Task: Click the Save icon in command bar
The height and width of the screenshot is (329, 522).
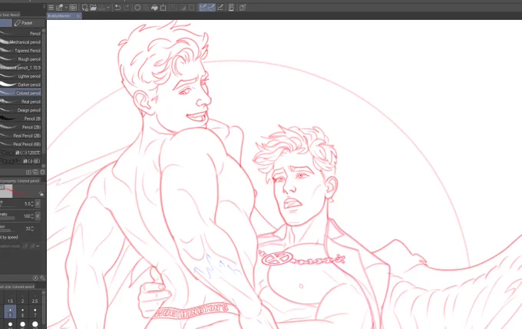Action: 102,8
